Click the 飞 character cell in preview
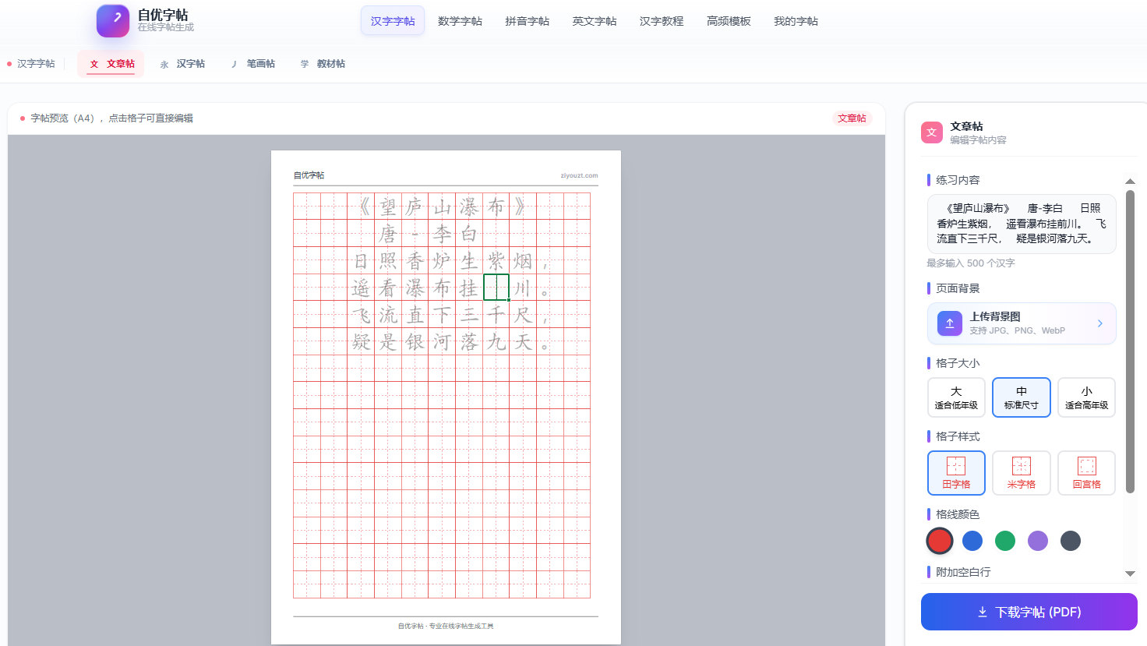The width and height of the screenshot is (1147, 646). pos(361,315)
